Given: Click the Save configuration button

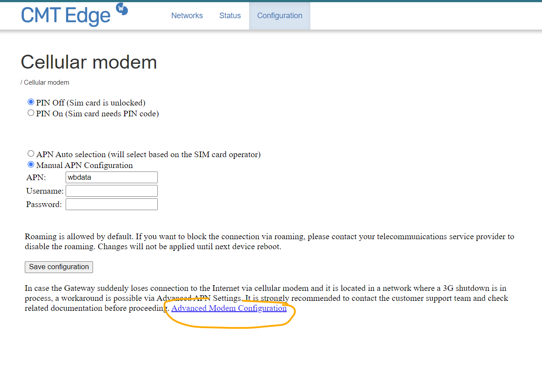Looking at the screenshot, I should 59,267.
